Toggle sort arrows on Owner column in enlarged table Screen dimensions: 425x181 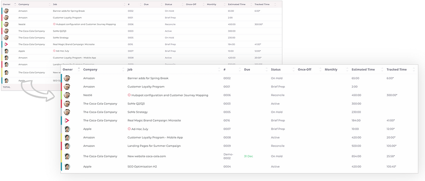point(78,69)
